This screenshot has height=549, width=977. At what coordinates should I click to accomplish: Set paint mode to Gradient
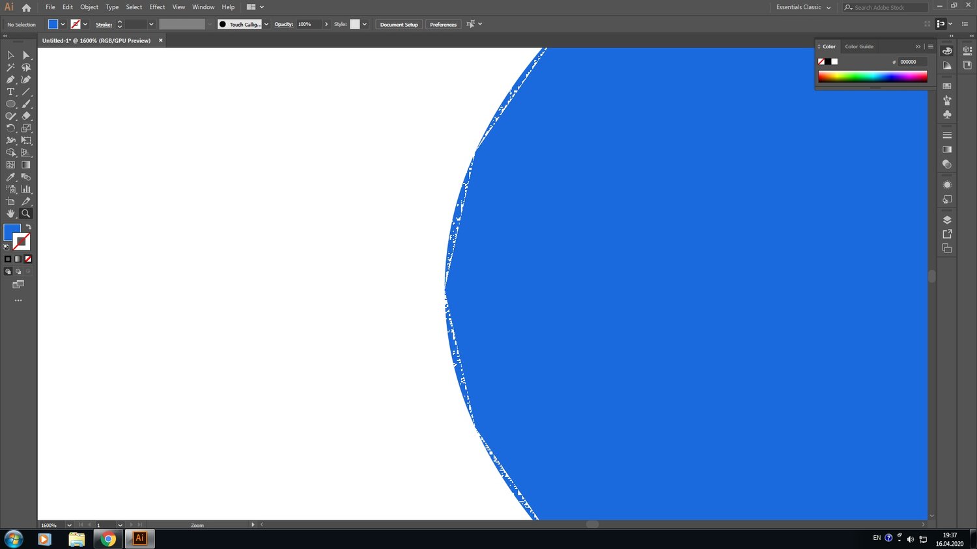tap(18, 259)
